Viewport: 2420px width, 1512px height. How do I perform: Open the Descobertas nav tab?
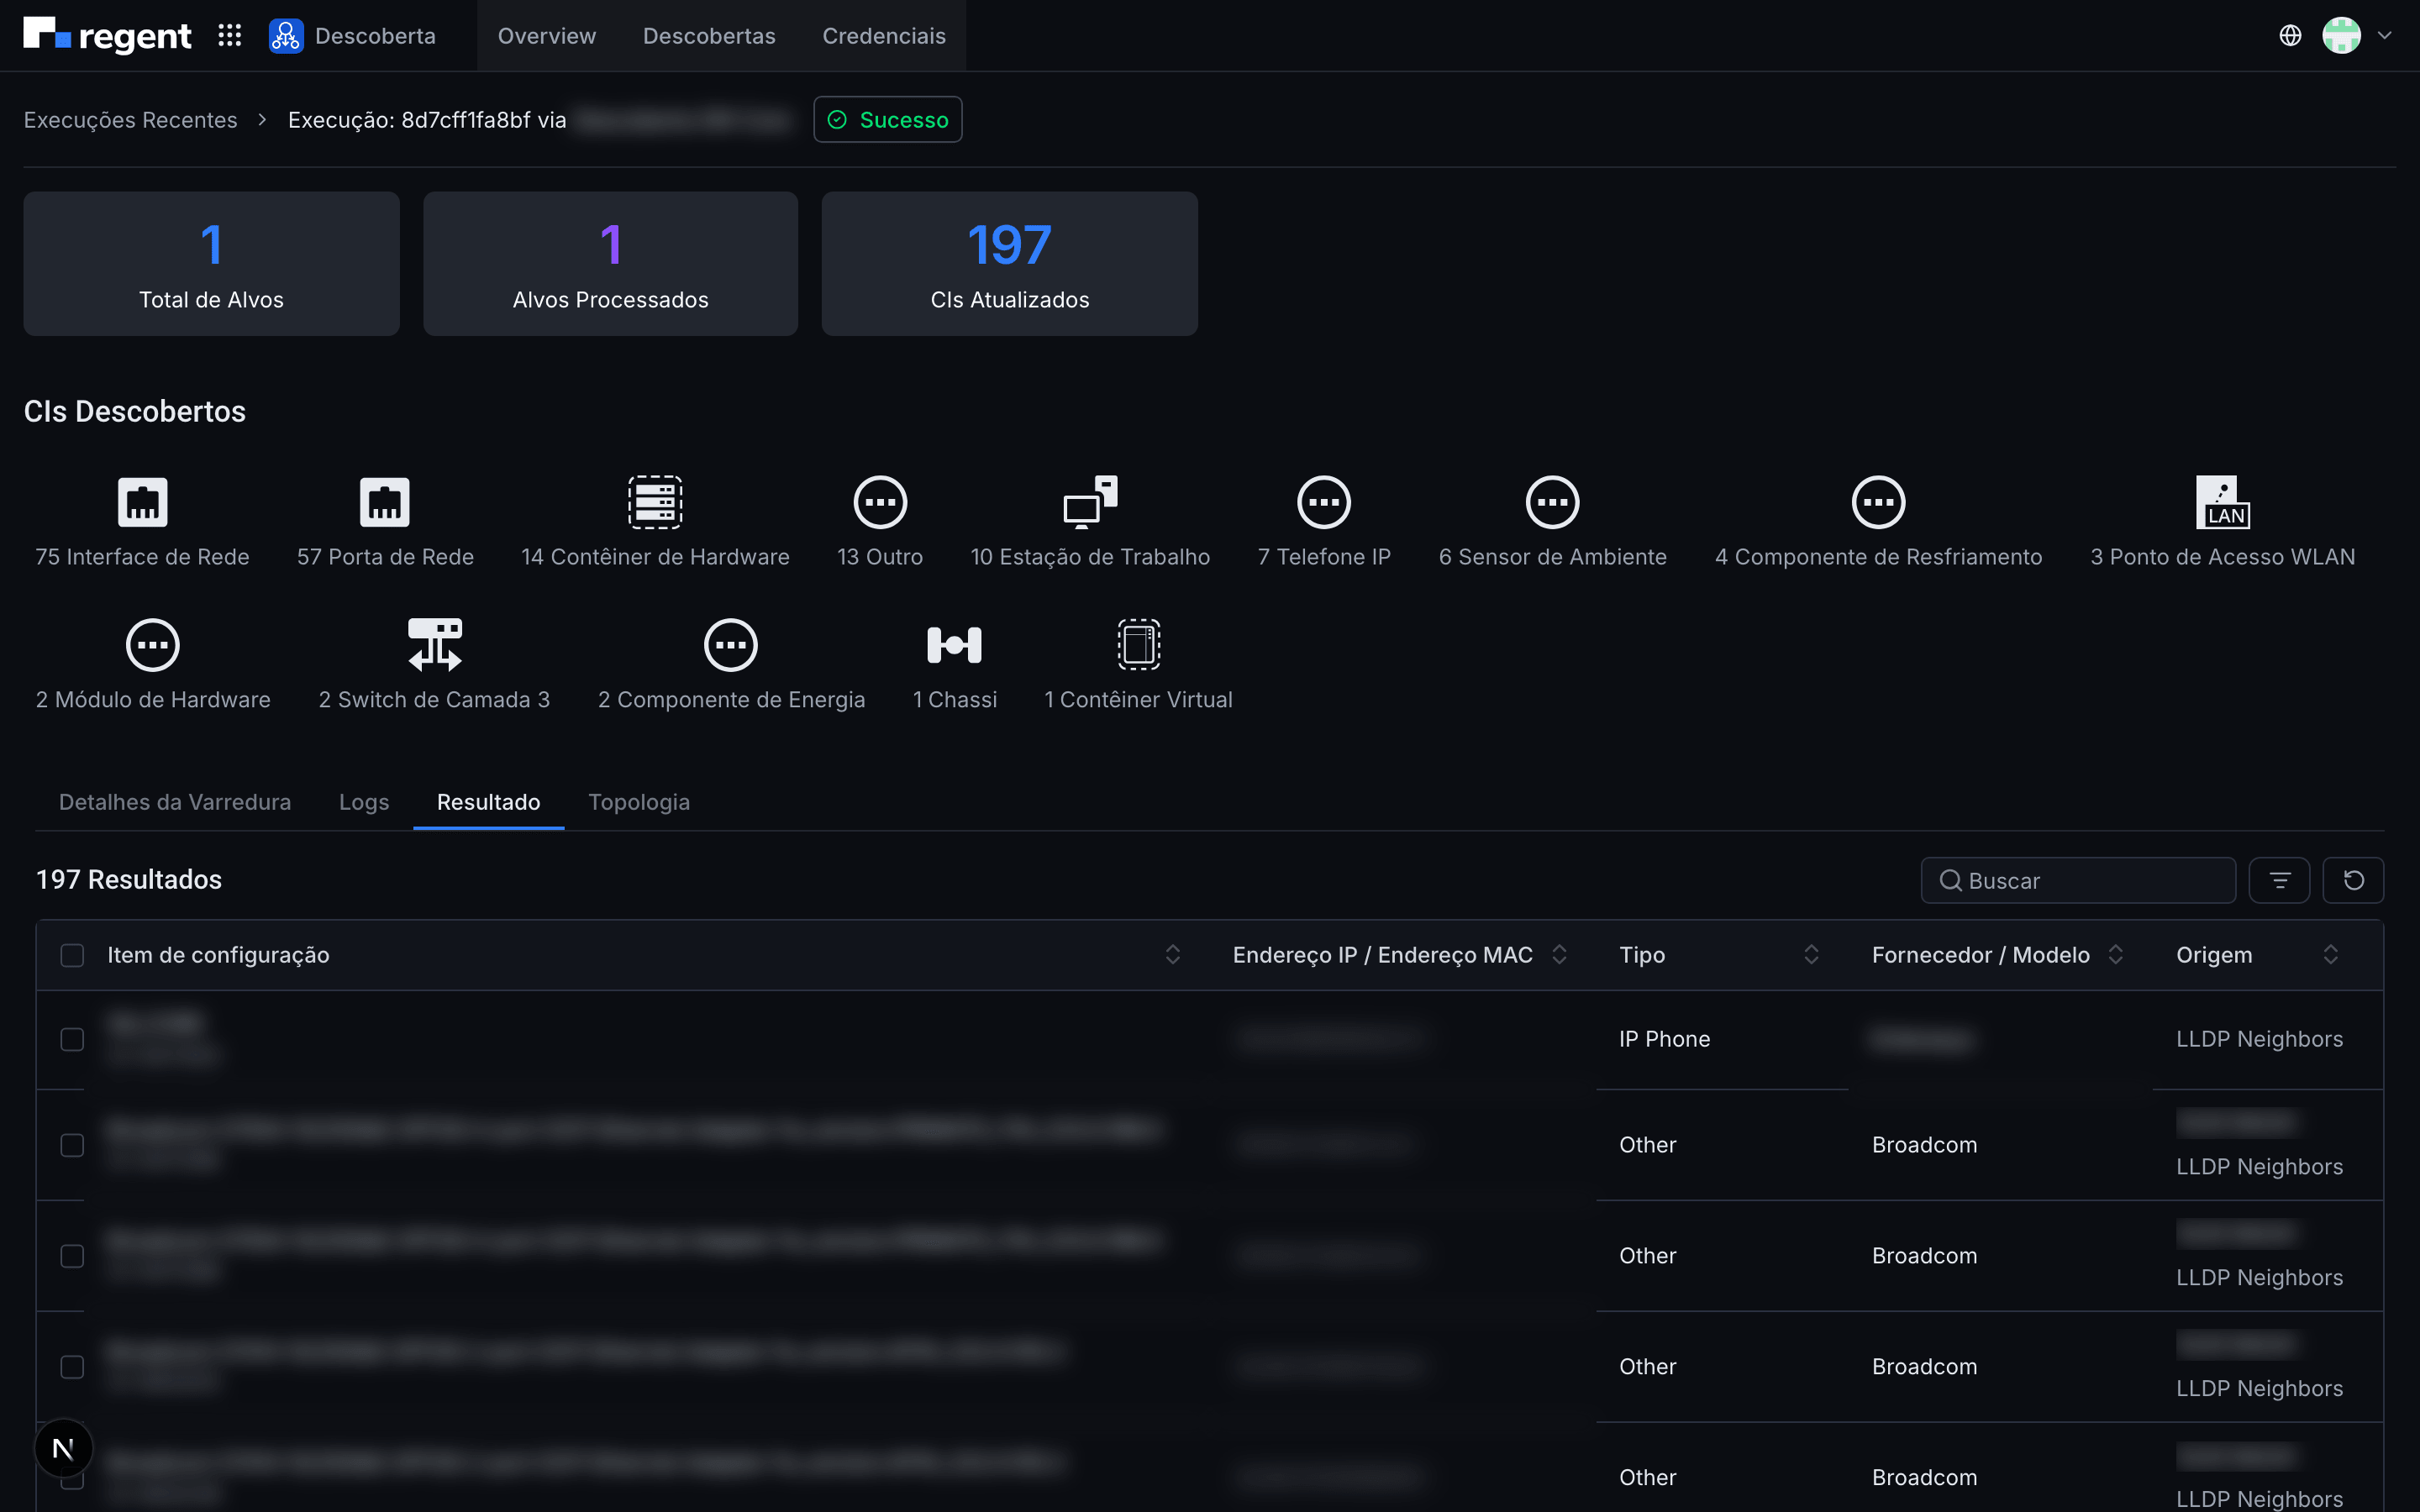pyautogui.click(x=709, y=36)
